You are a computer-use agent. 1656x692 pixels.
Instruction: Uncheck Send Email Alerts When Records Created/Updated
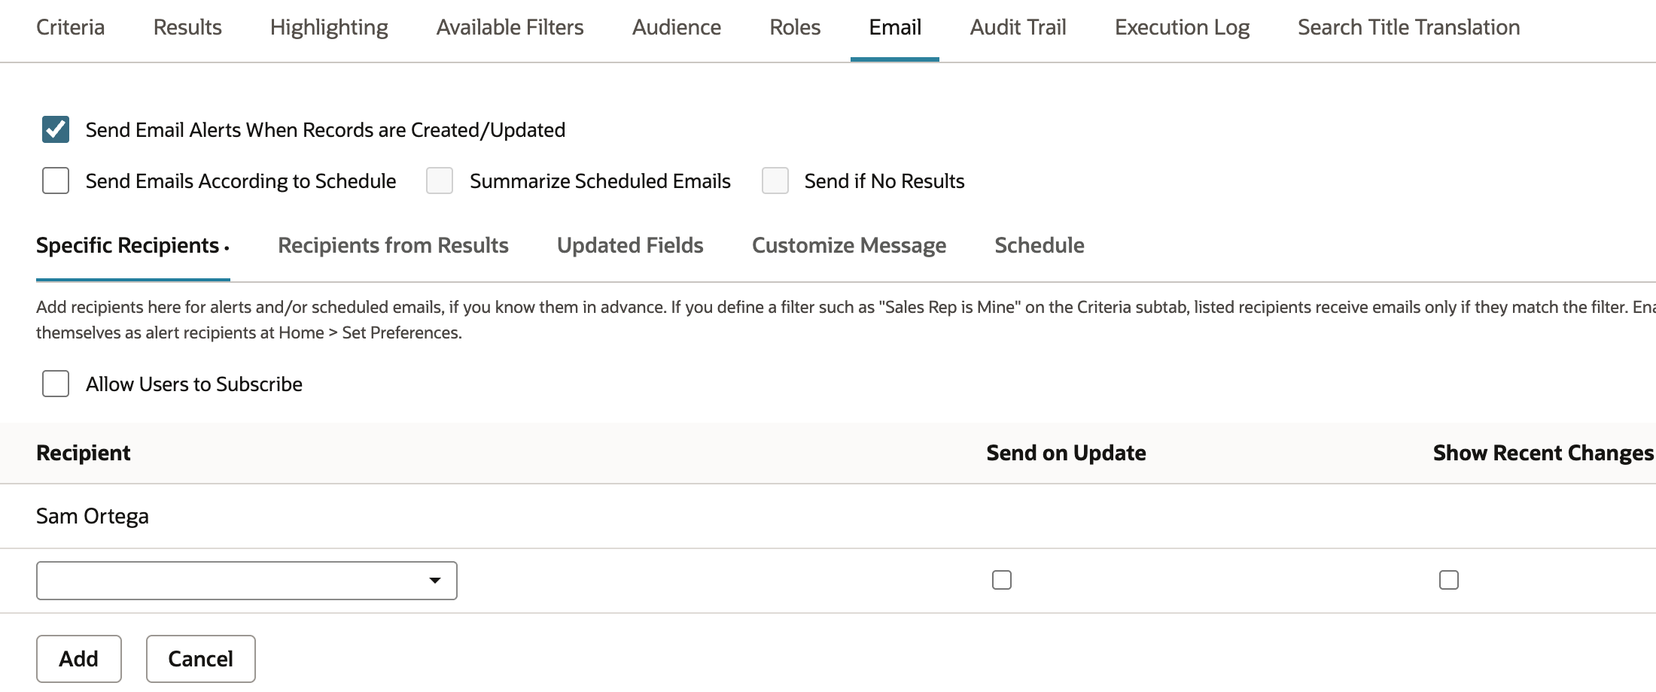pos(56,129)
